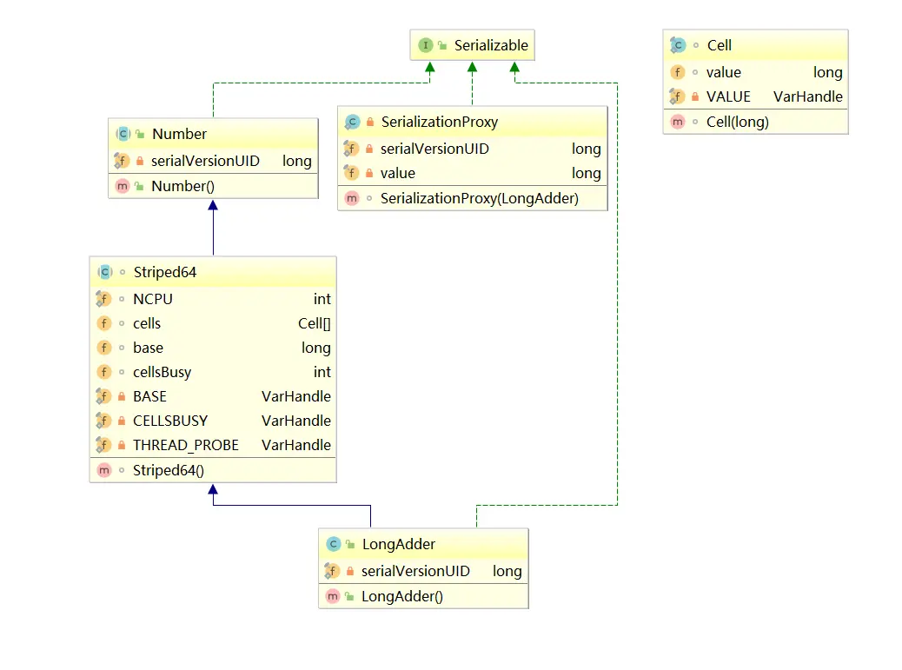
Task: Select the SerializationProxy class title
Action: (x=440, y=122)
